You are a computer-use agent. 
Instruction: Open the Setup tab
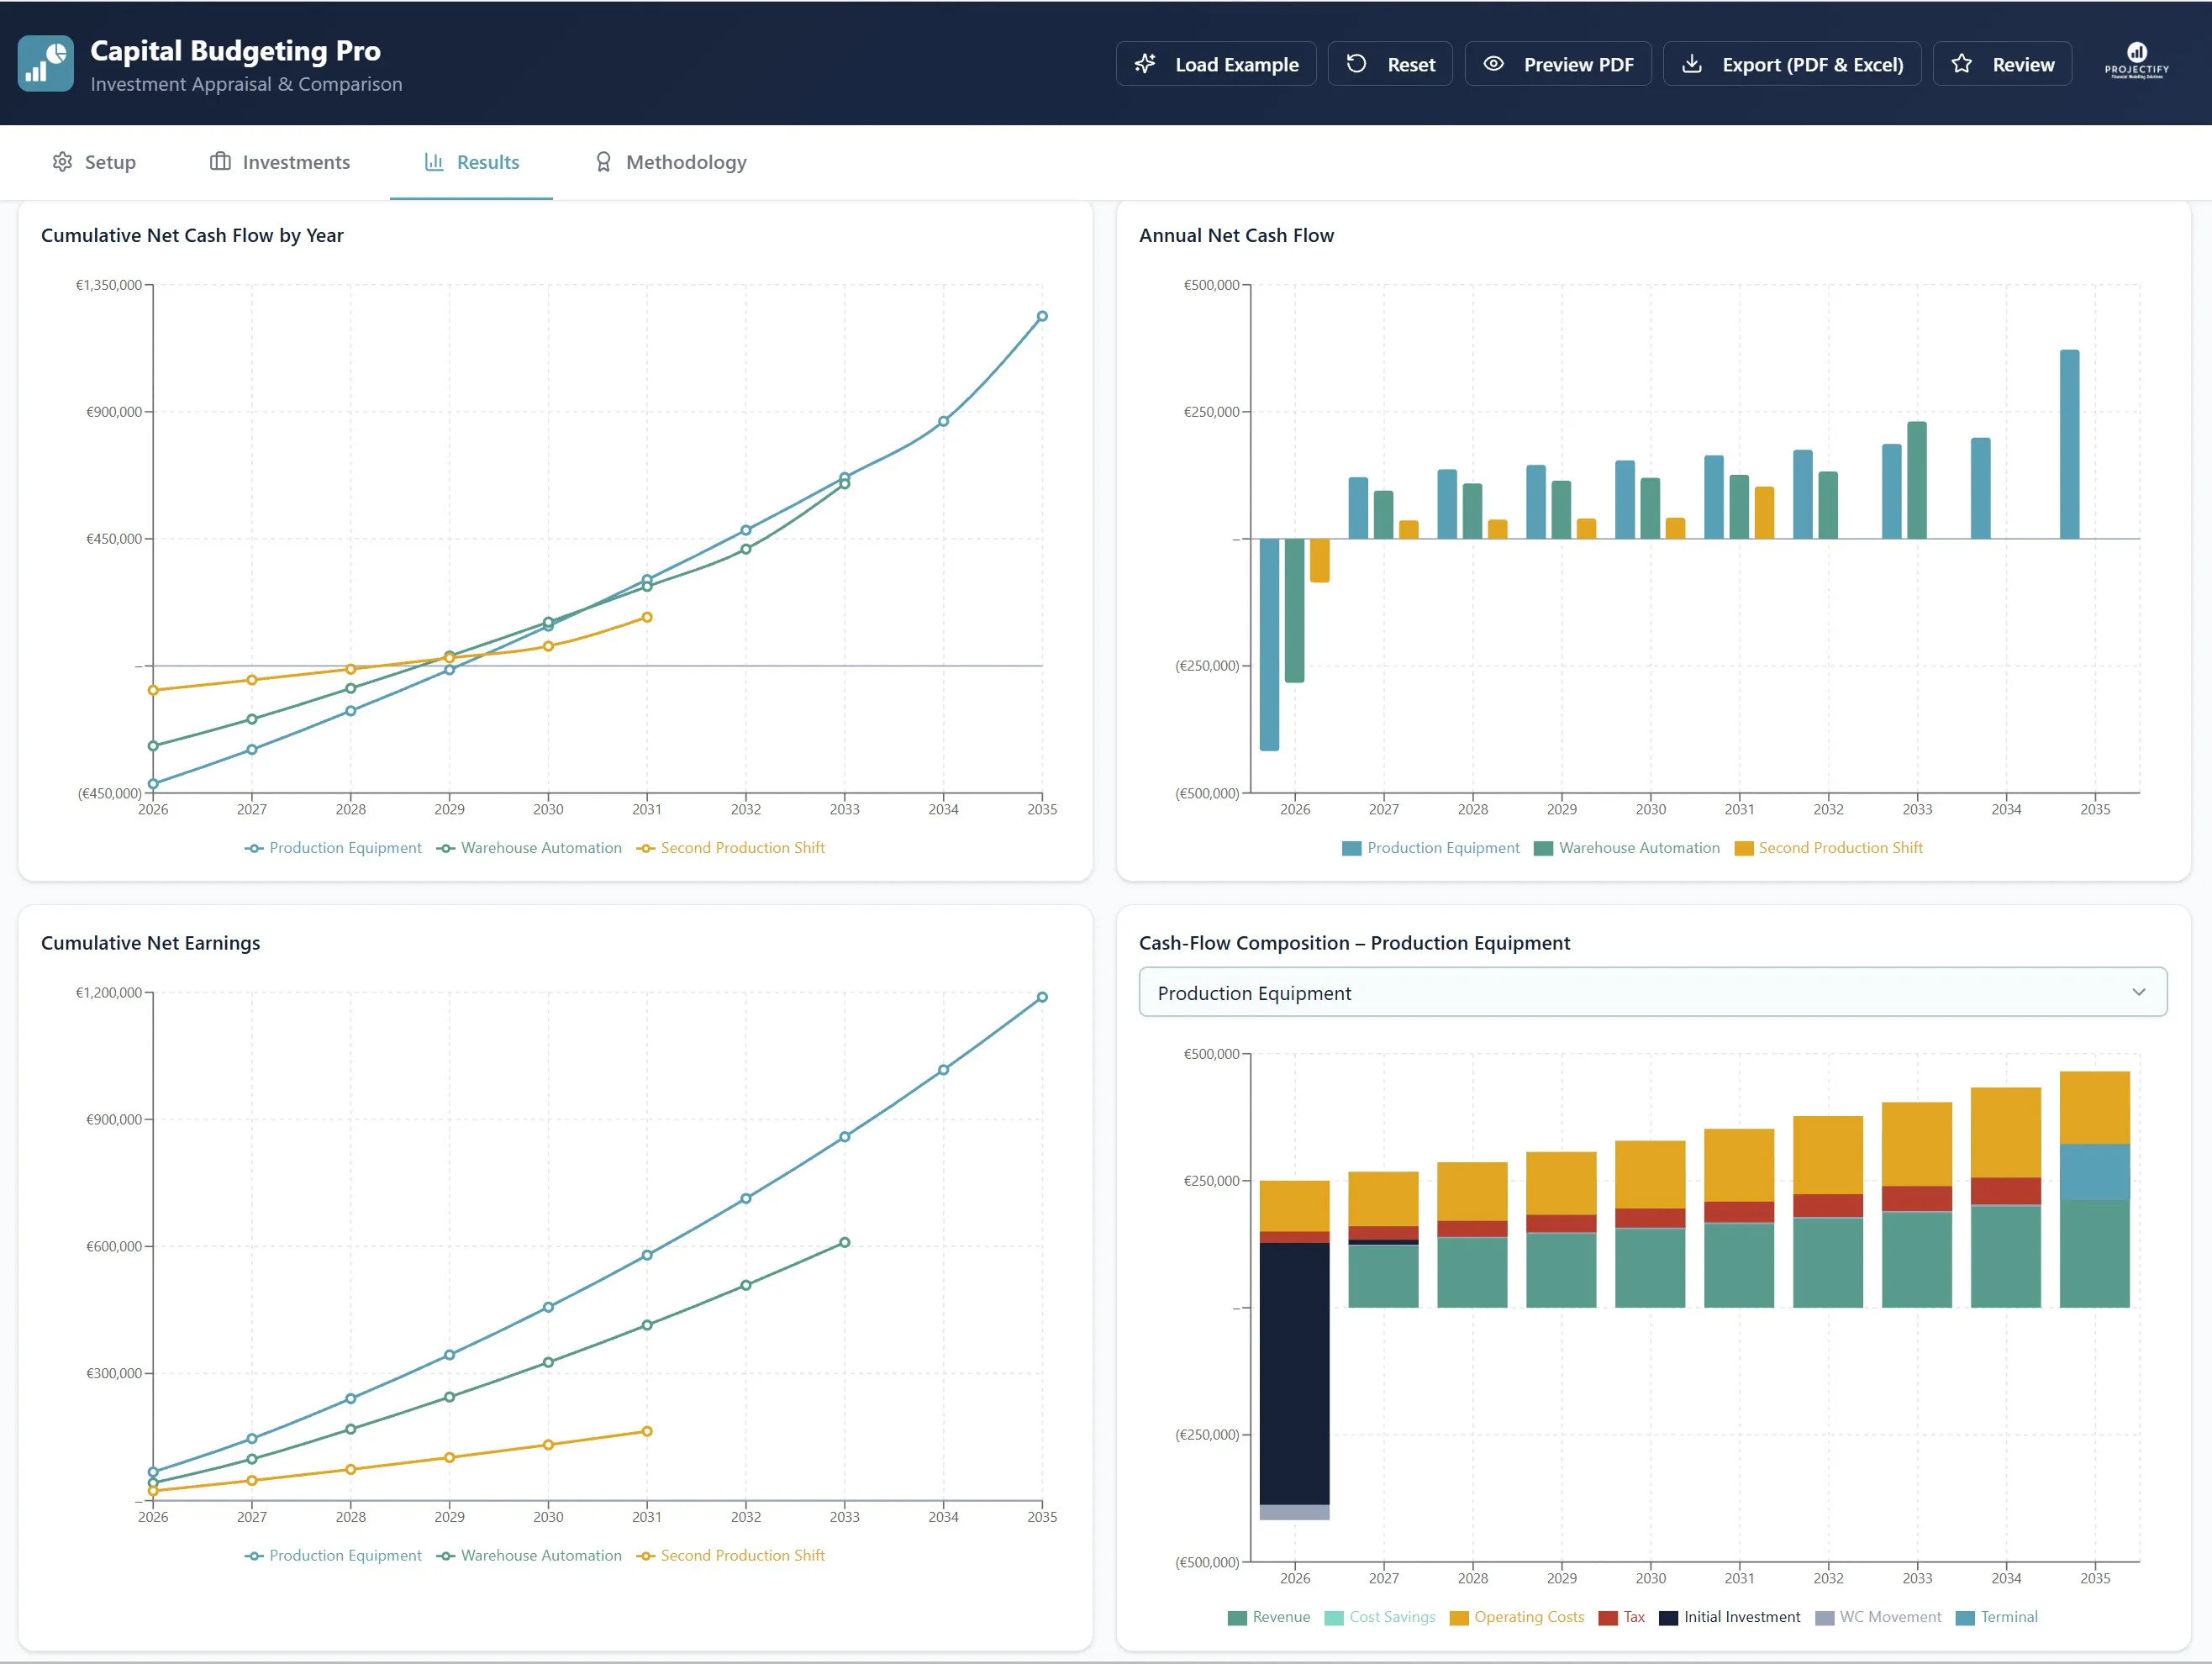(93, 162)
